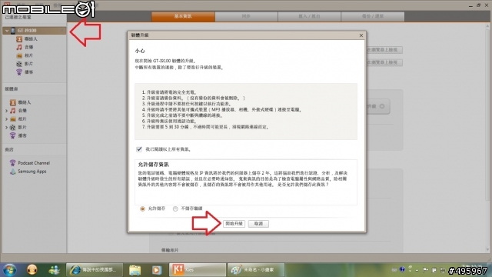
Task: Click the 開始升級 start upgrade button
Action: pos(234,224)
